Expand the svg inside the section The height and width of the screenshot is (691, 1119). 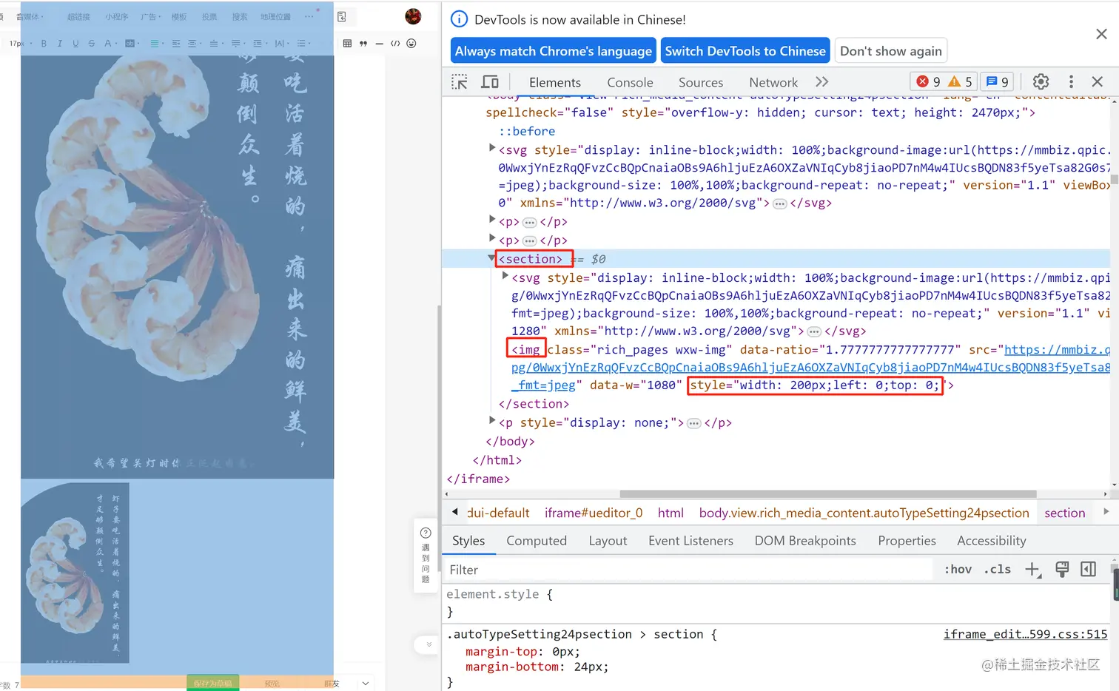(x=505, y=277)
